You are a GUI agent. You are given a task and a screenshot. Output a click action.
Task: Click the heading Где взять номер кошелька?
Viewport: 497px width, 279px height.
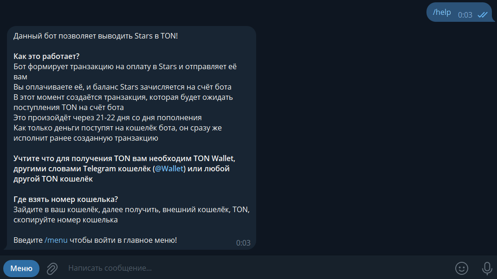65,200
